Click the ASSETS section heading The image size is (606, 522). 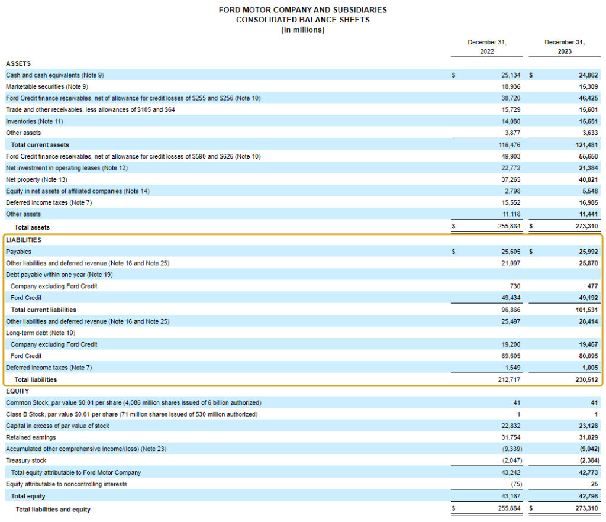click(x=18, y=63)
